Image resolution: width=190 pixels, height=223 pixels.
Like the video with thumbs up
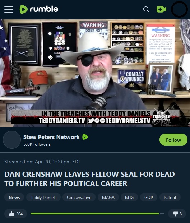pos(16,214)
